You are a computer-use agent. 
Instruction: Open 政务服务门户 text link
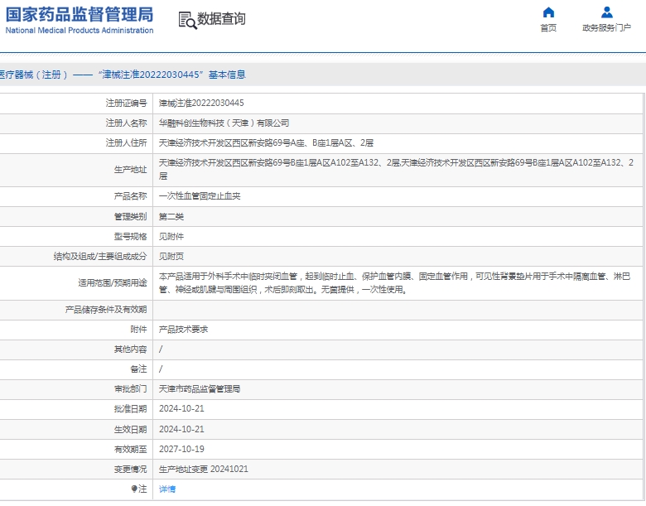click(606, 27)
